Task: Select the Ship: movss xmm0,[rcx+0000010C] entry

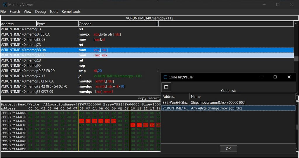Action: (x=228, y=103)
